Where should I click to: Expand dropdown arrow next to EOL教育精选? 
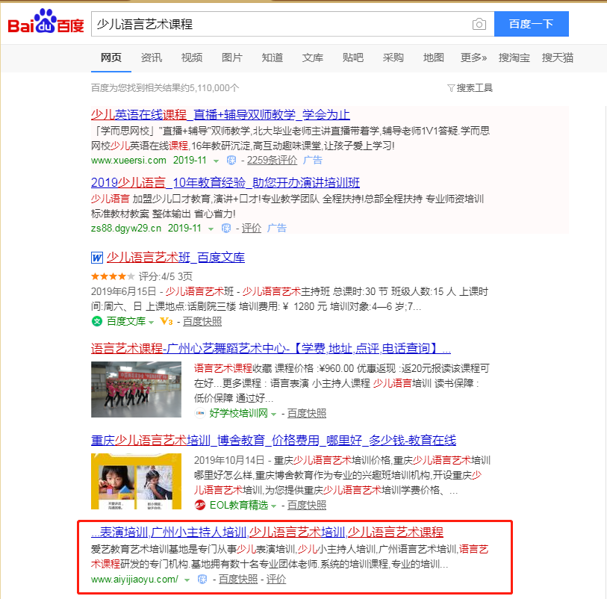pos(274,506)
